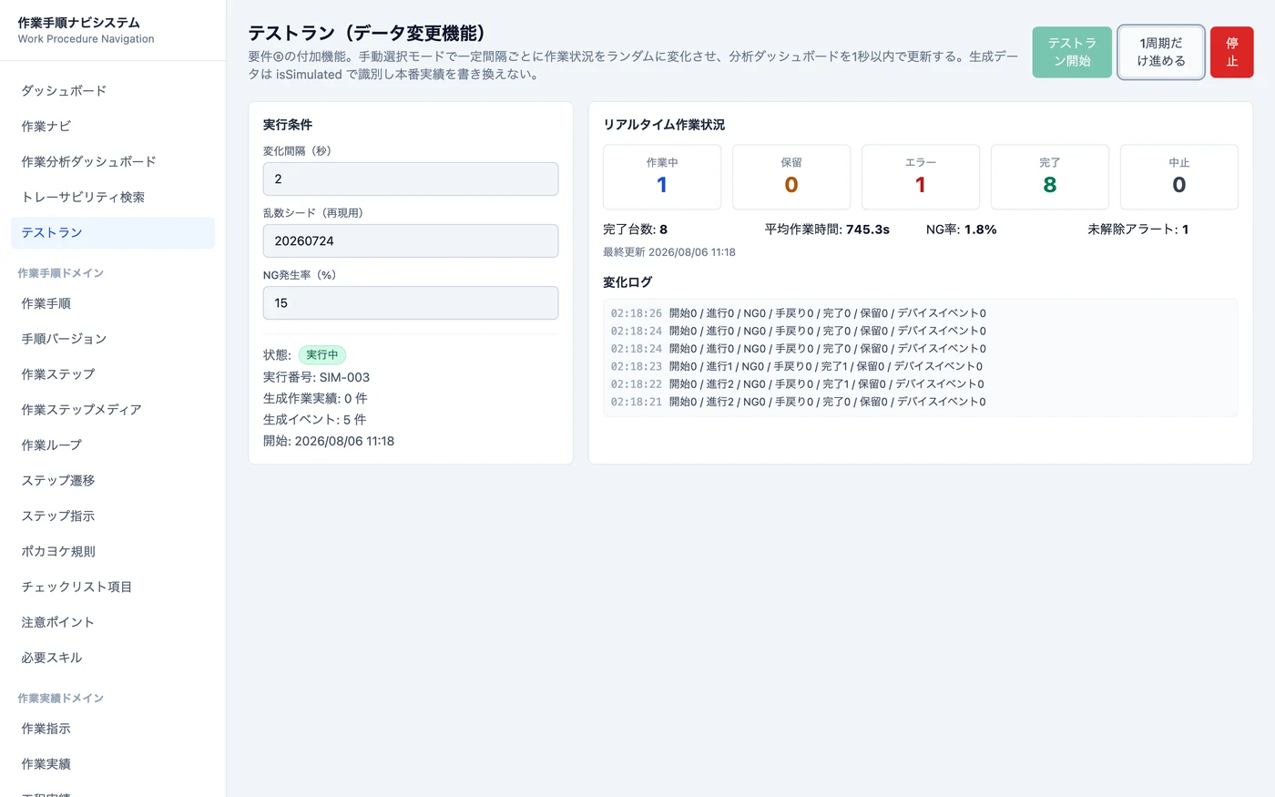Go to 手順バージョン
This screenshot has height=797, width=1275.
pos(113,339)
